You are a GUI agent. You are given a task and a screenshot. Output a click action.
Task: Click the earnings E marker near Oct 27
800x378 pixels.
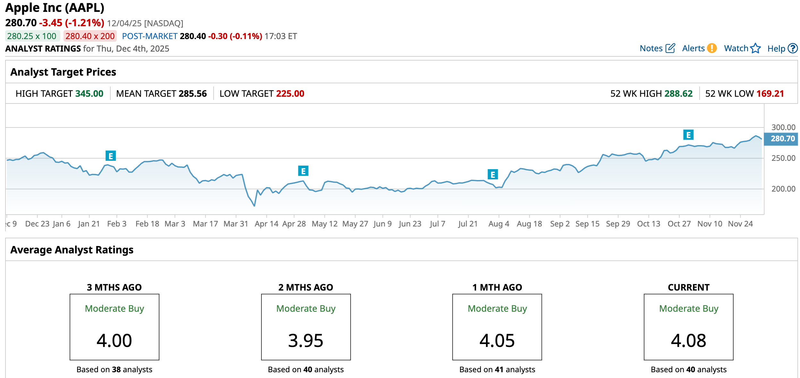coord(688,135)
